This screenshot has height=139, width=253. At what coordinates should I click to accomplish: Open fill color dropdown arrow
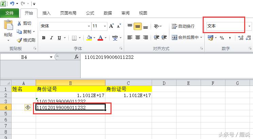95,38
